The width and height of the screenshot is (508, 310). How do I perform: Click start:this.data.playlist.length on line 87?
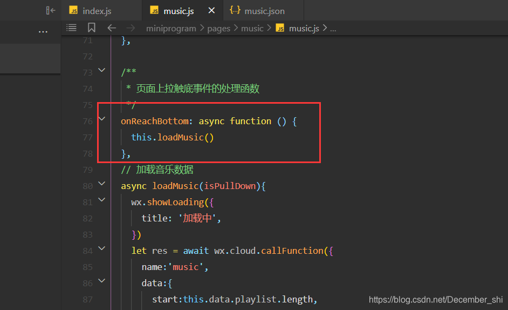pos(232,299)
